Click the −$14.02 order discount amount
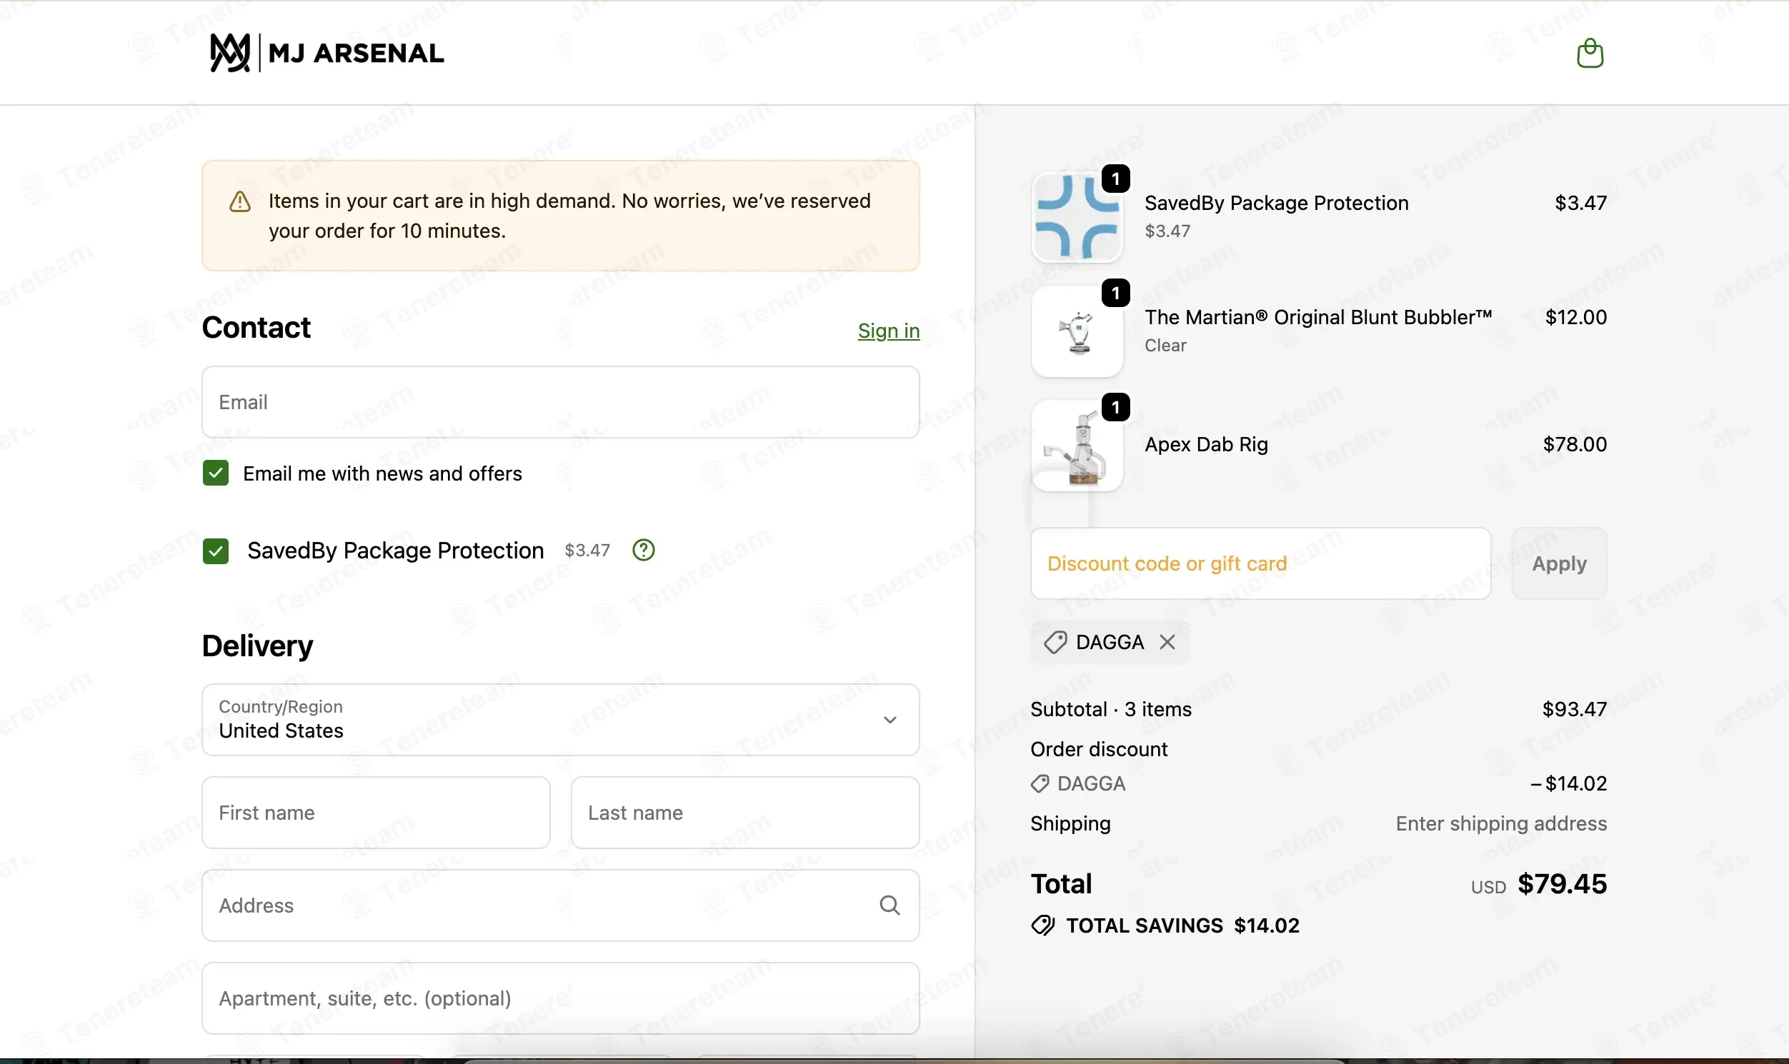 click(x=1568, y=783)
